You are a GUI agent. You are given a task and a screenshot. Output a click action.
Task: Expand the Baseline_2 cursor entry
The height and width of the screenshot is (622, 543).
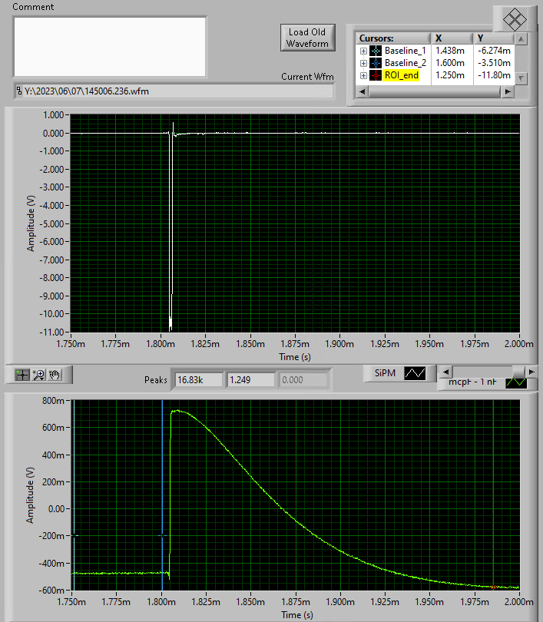[x=363, y=63]
